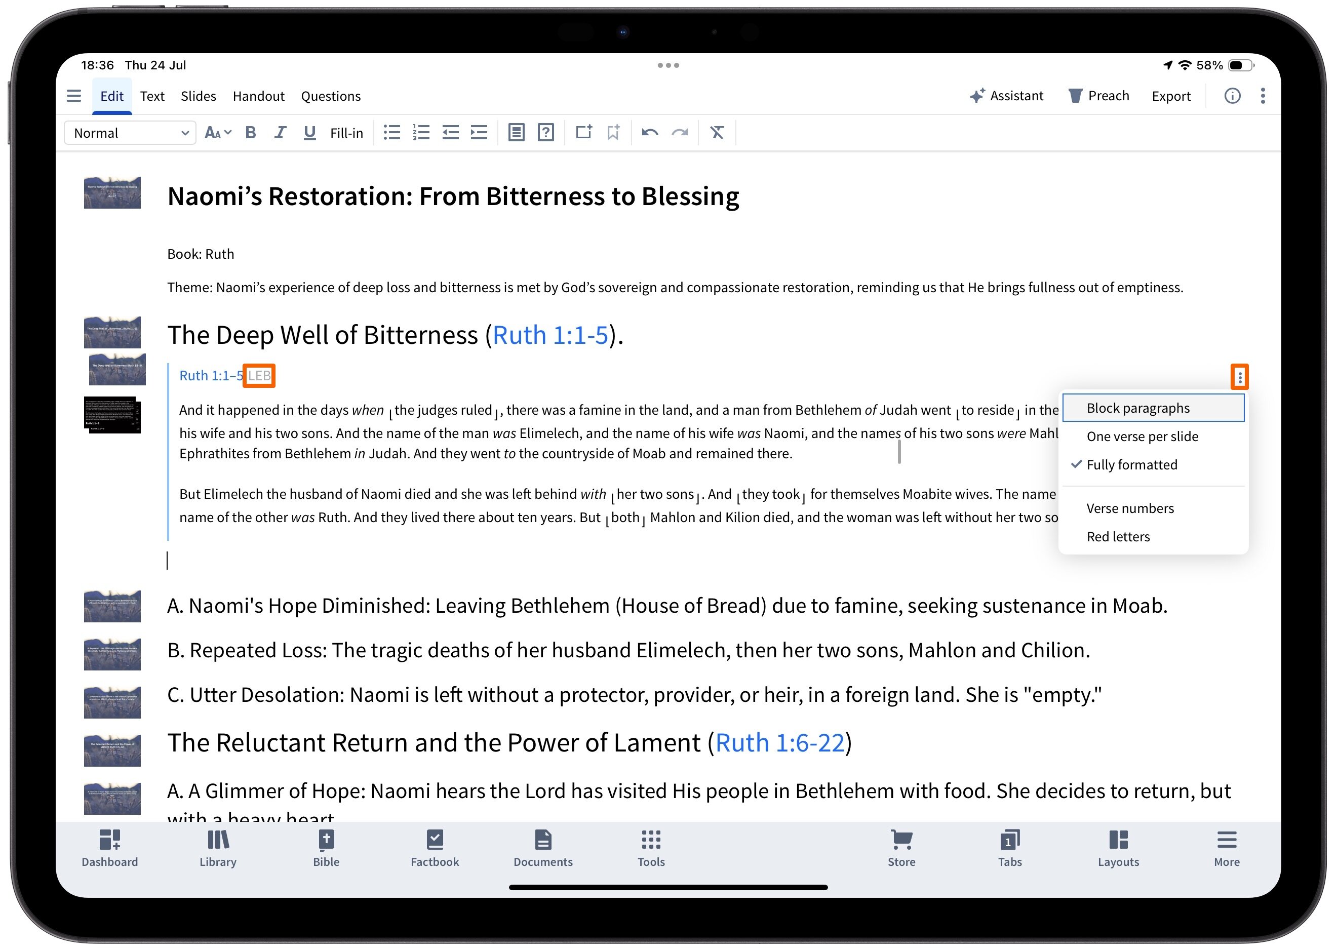This screenshot has height=951, width=1337.
Task: Open the hamburger sidebar menu
Action: click(74, 96)
